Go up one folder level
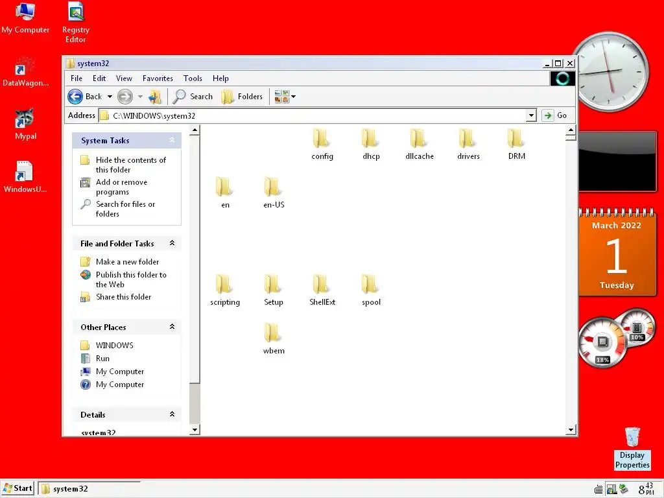The height and width of the screenshot is (498, 664). pos(155,97)
